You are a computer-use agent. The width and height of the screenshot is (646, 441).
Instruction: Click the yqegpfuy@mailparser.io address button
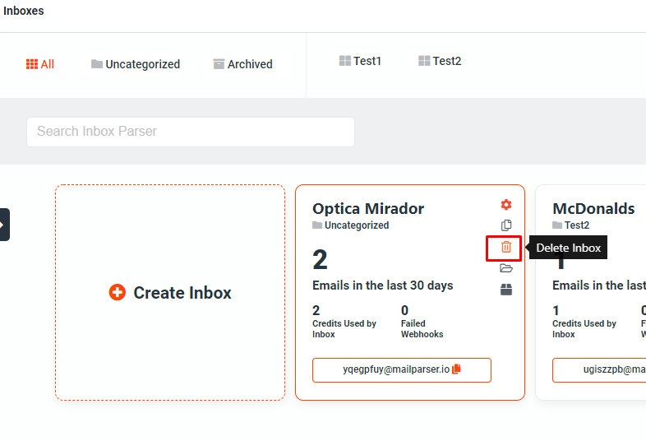tap(402, 370)
